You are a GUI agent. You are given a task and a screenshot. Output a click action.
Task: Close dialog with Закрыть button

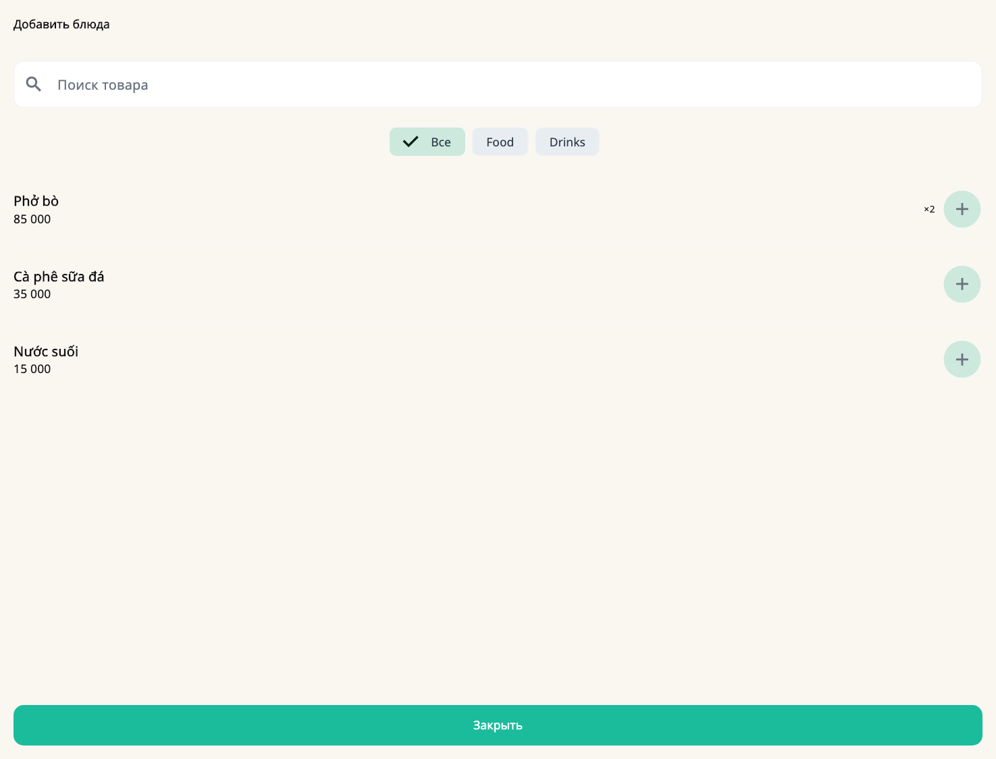pos(498,725)
